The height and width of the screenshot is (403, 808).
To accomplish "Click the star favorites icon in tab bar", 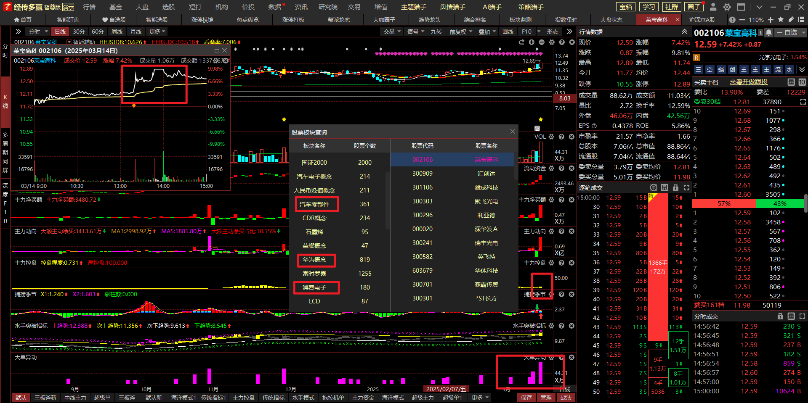I will point(781,20).
